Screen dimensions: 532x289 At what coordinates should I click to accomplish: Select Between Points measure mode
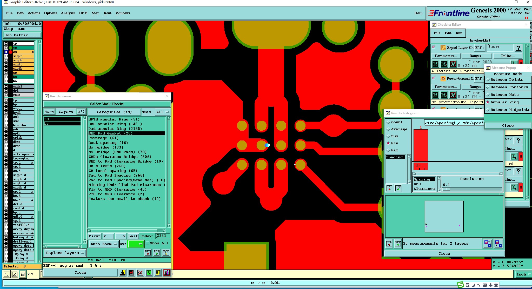(507, 80)
